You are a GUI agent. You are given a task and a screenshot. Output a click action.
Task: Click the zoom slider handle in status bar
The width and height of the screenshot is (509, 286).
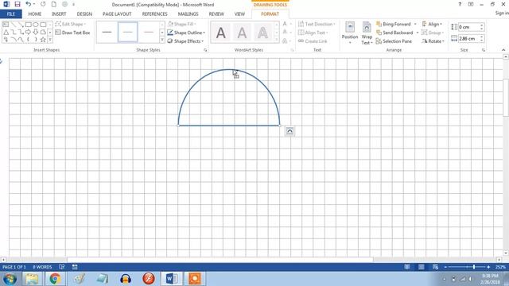click(474, 267)
